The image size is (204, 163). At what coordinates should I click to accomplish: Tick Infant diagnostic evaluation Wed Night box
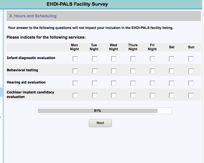(114, 59)
